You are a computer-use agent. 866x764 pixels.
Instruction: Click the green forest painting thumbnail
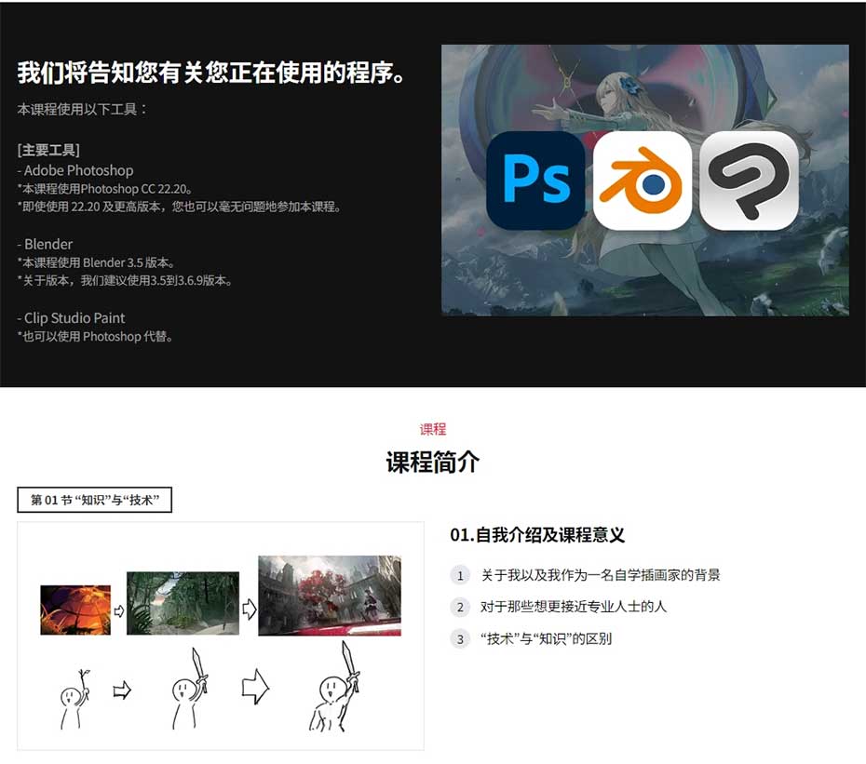[x=183, y=603]
